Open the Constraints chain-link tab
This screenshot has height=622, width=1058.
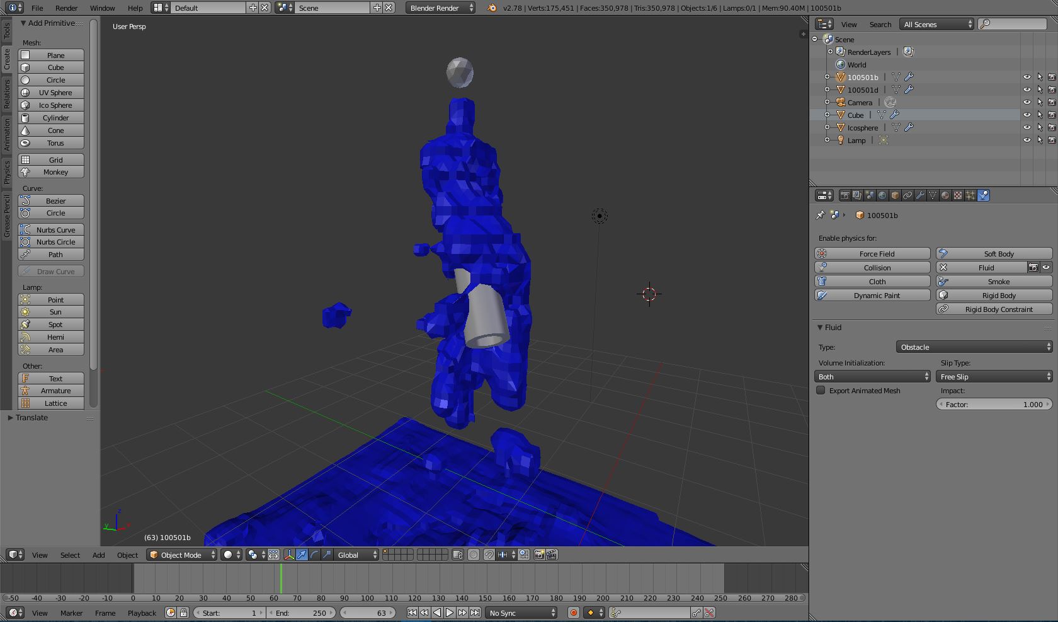click(x=907, y=195)
